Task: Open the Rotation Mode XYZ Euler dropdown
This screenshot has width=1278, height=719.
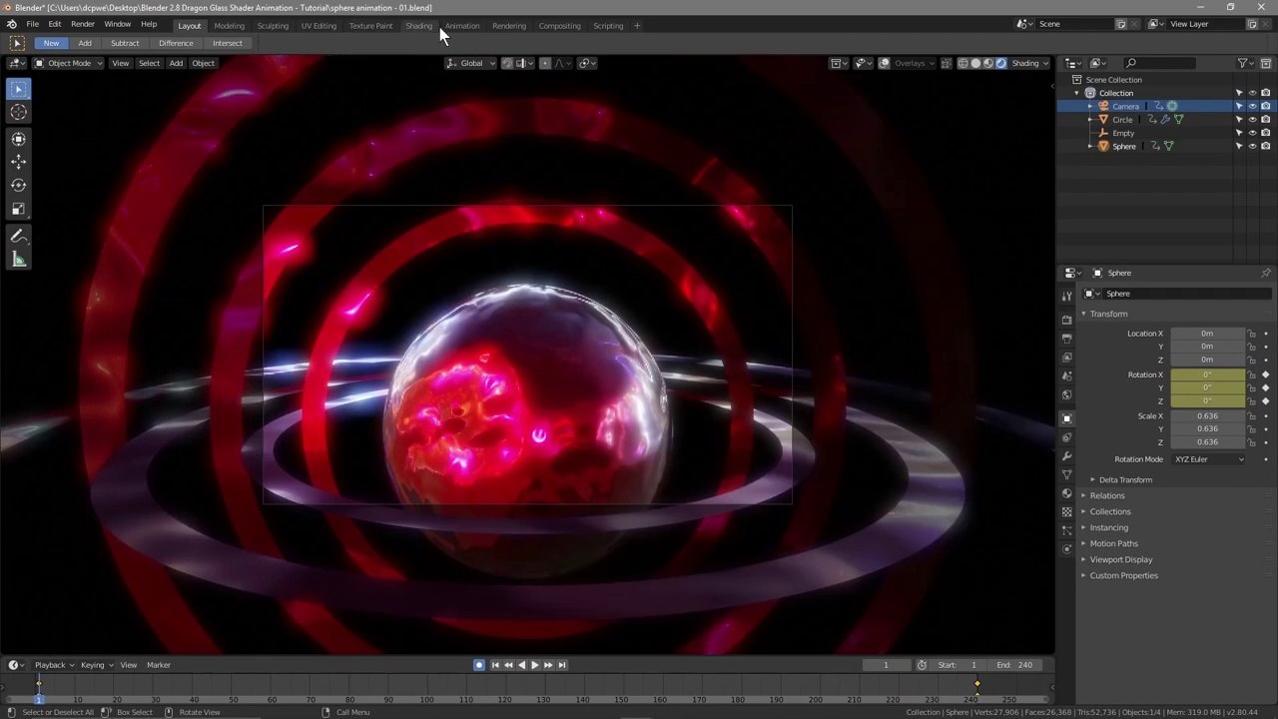Action: point(1209,459)
